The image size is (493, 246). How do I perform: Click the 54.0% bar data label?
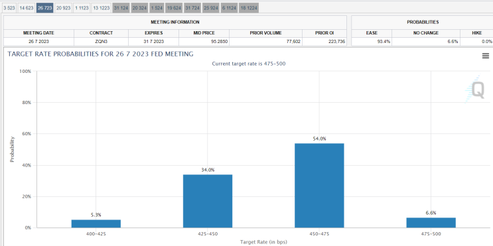[x=319, y=139]
